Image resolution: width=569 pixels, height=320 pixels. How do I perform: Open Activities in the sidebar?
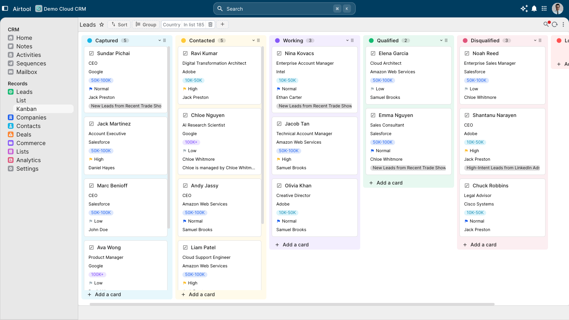pyautogui.click(x=28, y=55)
